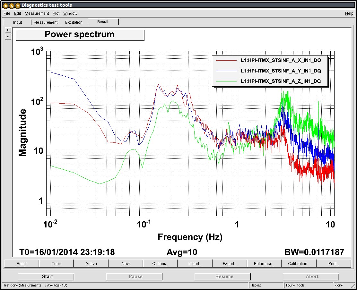Click the green legend line for STSINF_A_Z
The image size is (357, 290).
(x=226, y=81)
